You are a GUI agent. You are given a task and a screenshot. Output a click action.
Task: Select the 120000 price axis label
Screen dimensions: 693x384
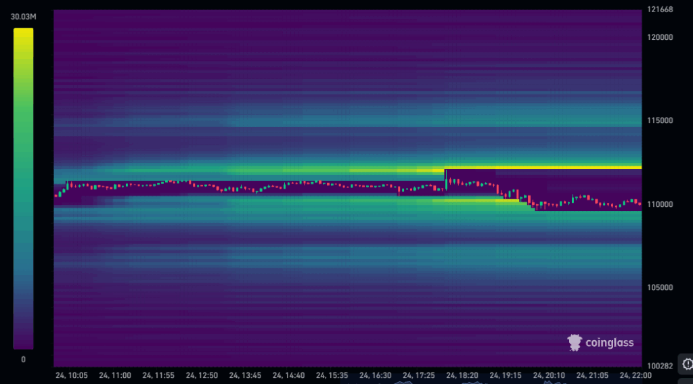click(x=660, y=37)
